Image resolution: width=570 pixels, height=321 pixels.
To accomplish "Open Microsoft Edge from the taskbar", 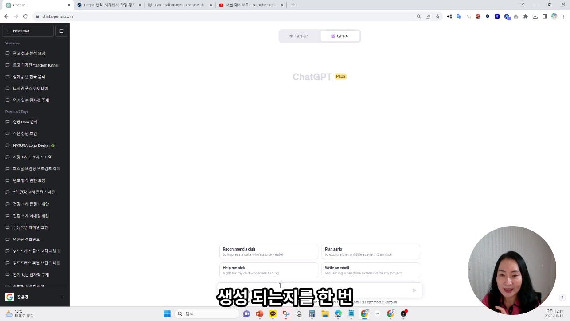I will click(x=338, y=314).
